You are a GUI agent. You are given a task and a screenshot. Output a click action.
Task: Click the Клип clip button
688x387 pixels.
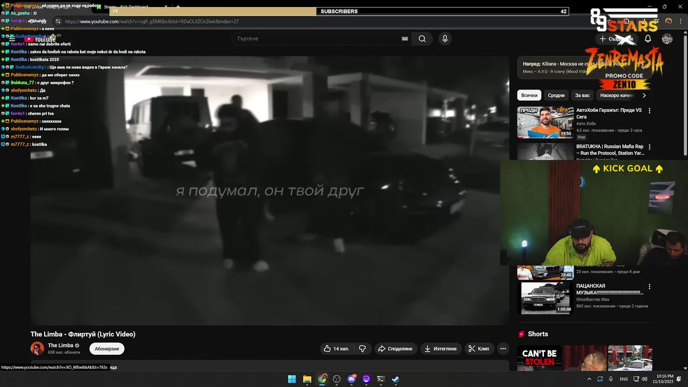click(x=478, y=349)
